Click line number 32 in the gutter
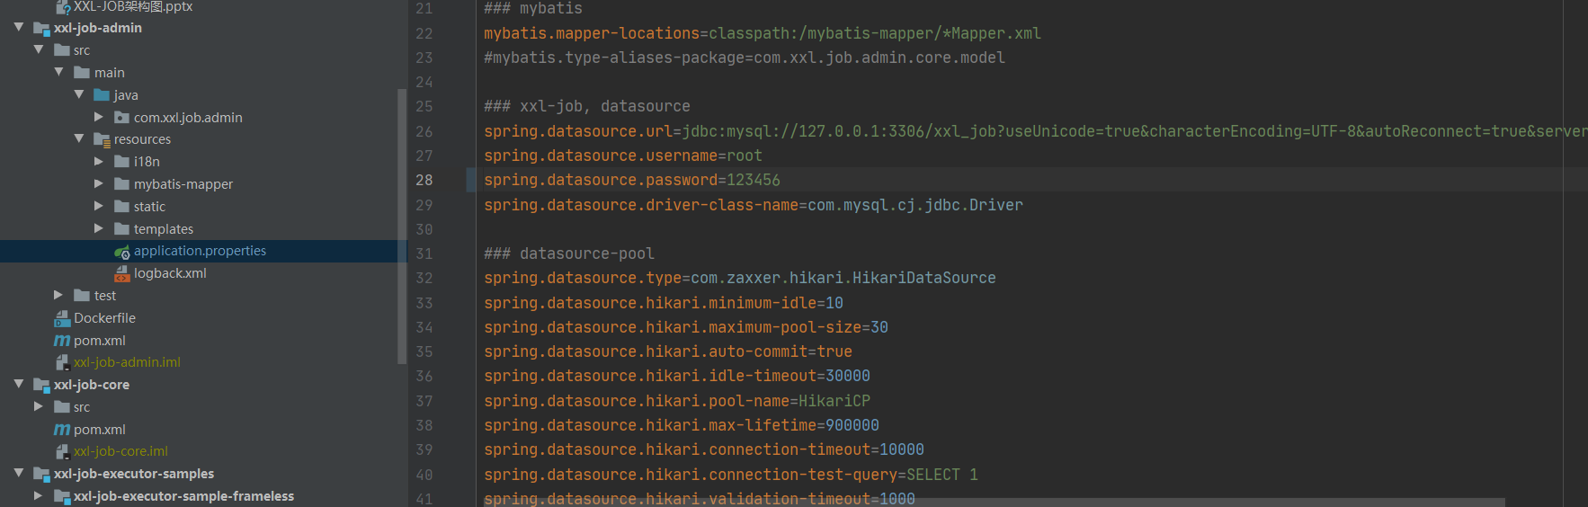Image resolution: width=1588 pixels, height=507 pixels. [x=424, y=278]
